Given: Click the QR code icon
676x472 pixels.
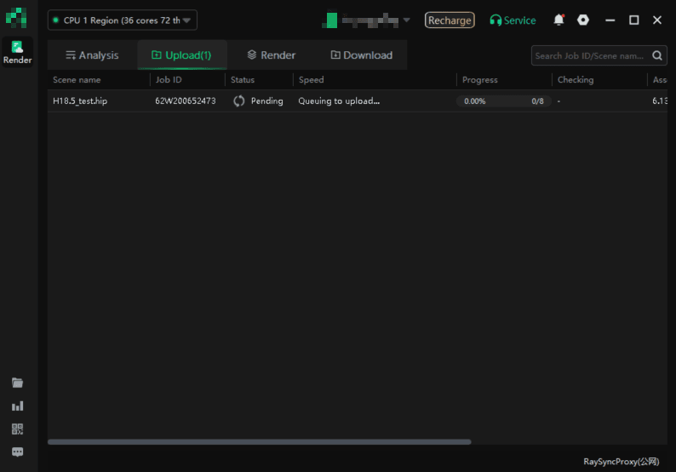Looking at the screenshot, I should point(17,429).
